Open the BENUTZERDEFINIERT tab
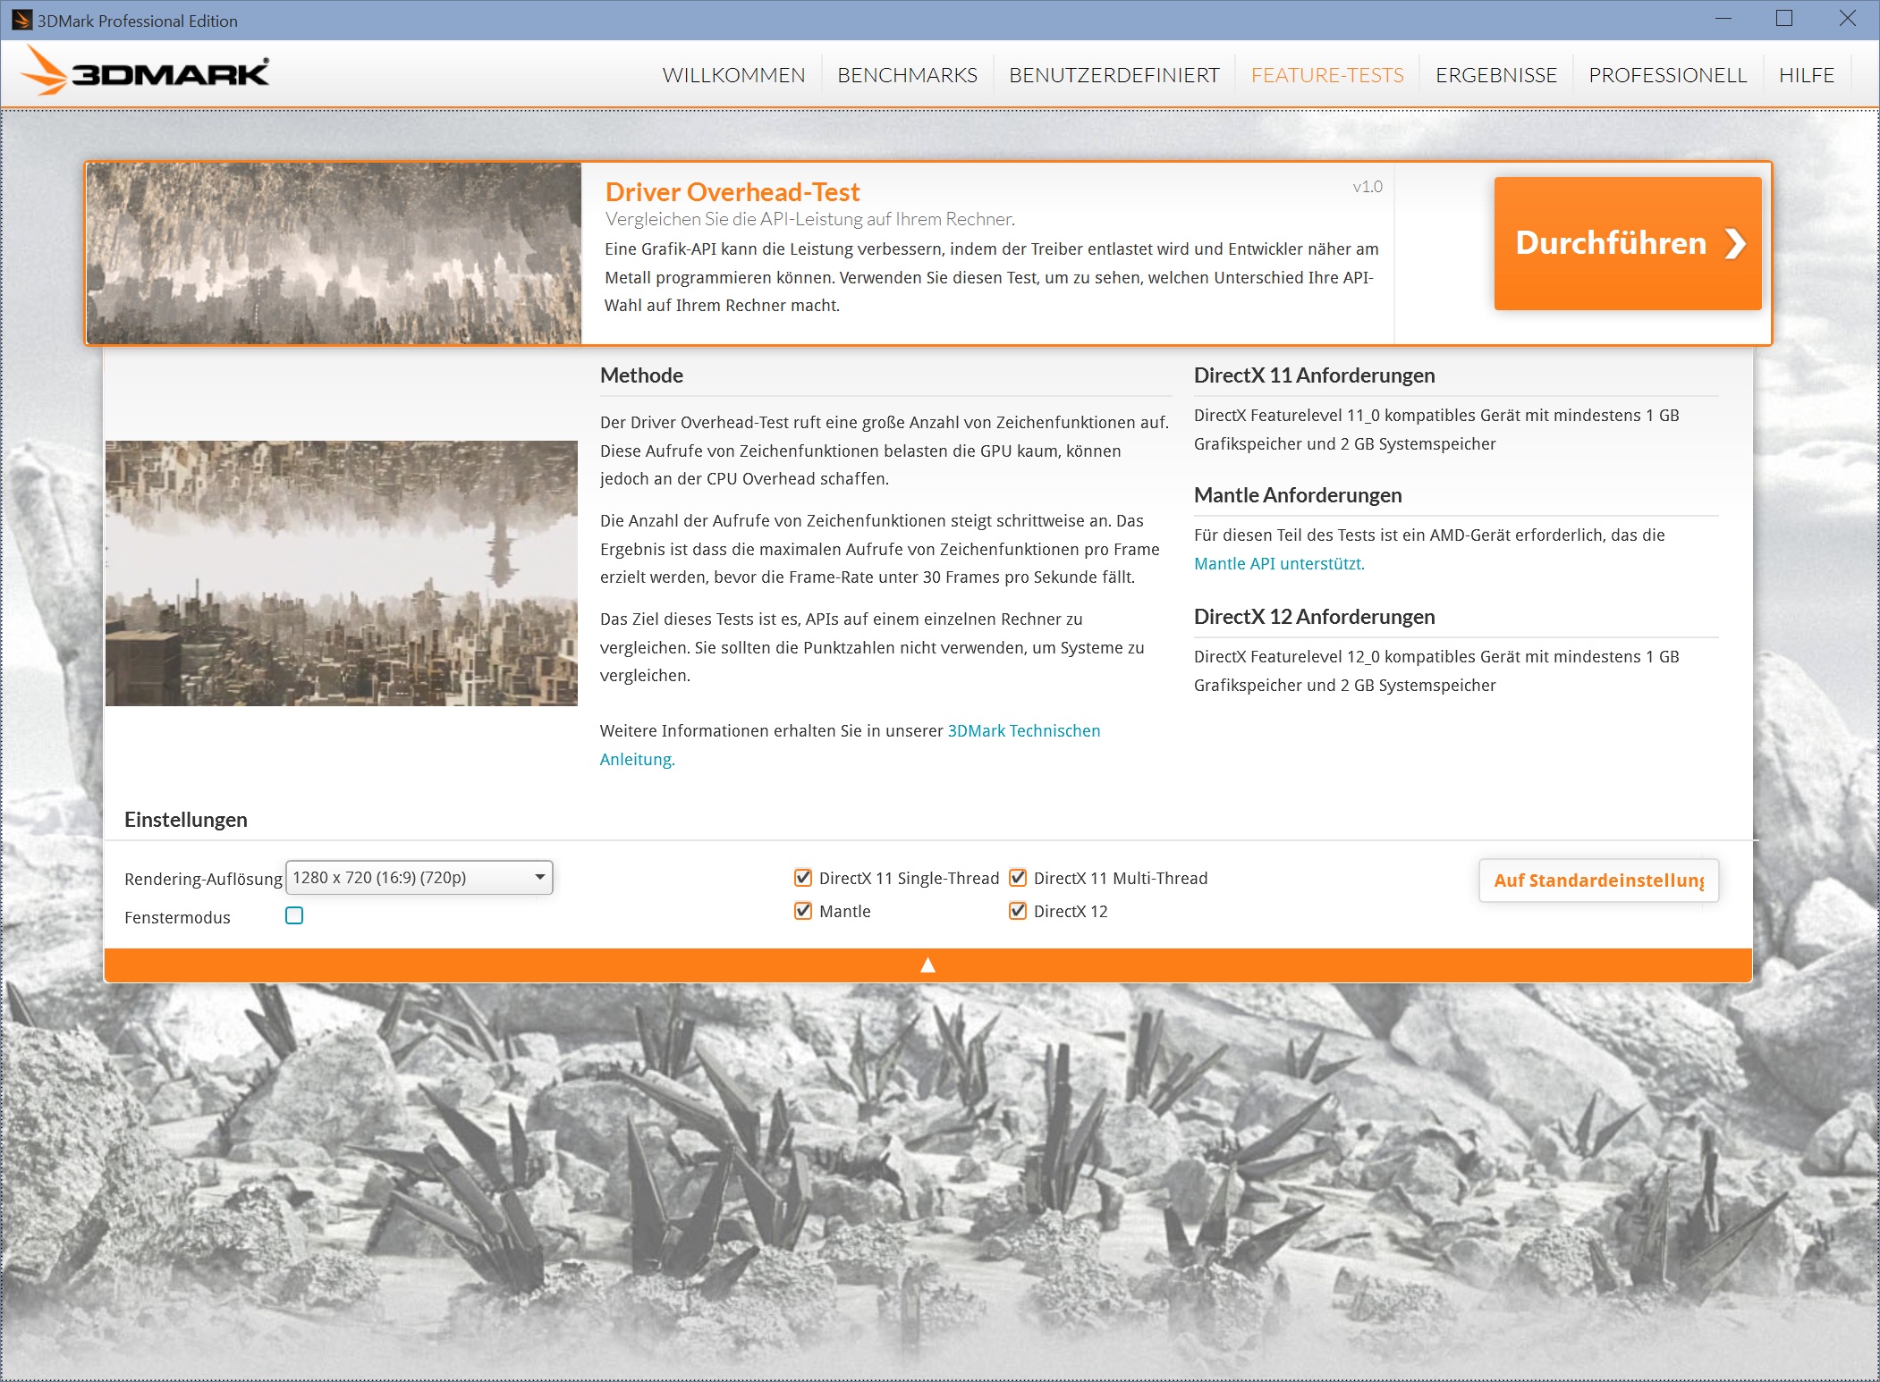The width and height of the screenshot is (1880, 1382). tap(1114, 75)
